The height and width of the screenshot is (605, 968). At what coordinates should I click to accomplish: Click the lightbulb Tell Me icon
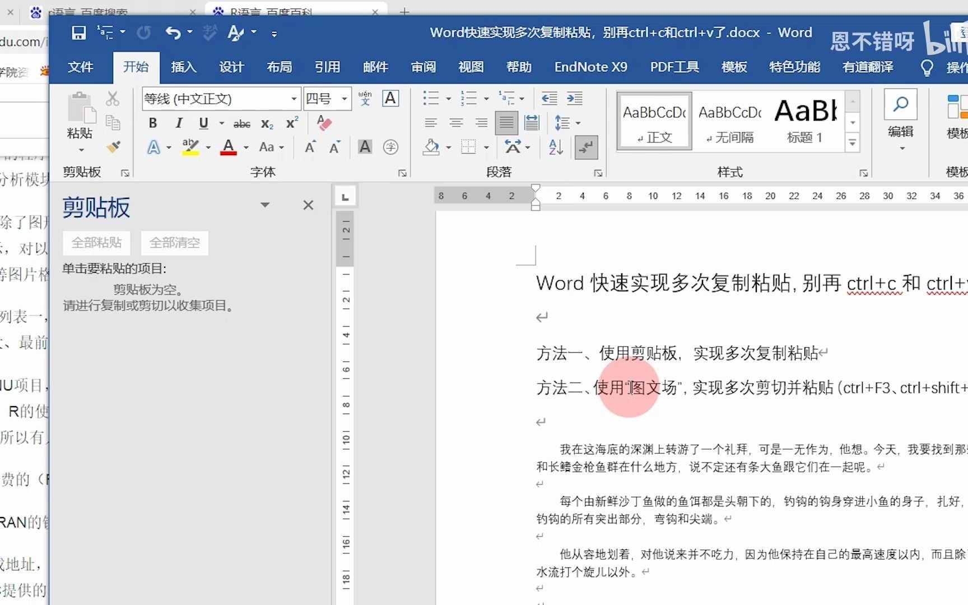click(927, 68)
